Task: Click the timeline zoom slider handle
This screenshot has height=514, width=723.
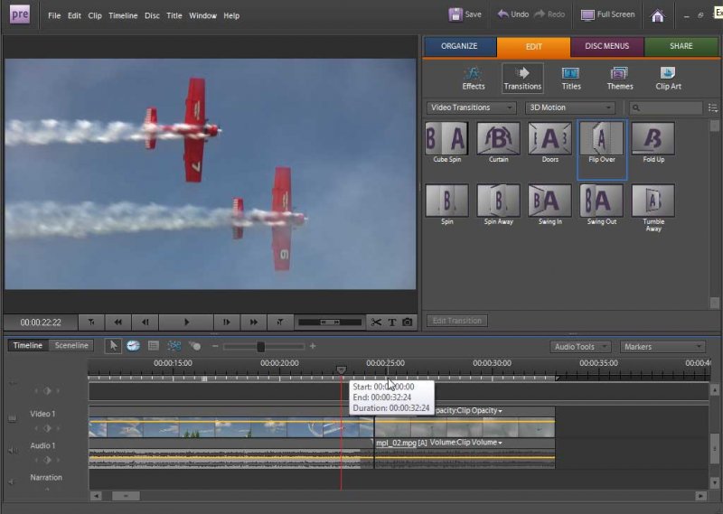Action: click(260, 347)
